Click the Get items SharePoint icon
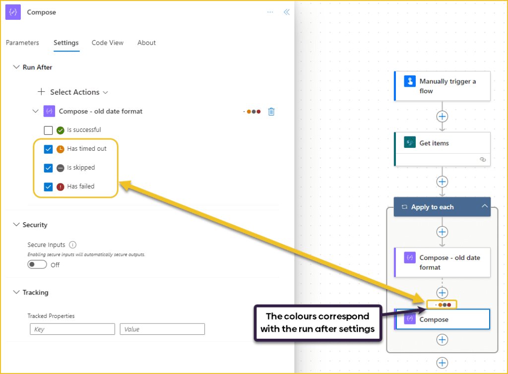This screenshot has height=374, width=508. click(409, 142)
